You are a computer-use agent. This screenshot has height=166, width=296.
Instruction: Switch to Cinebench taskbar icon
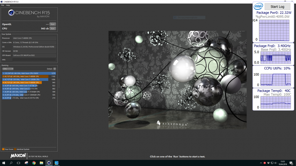click(x=49, y=163)
